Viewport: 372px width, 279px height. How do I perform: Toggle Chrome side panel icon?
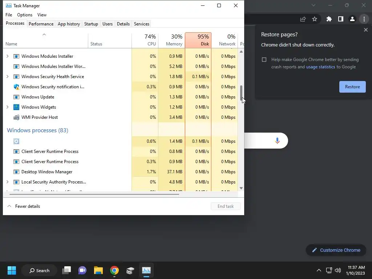pos(341,19)
